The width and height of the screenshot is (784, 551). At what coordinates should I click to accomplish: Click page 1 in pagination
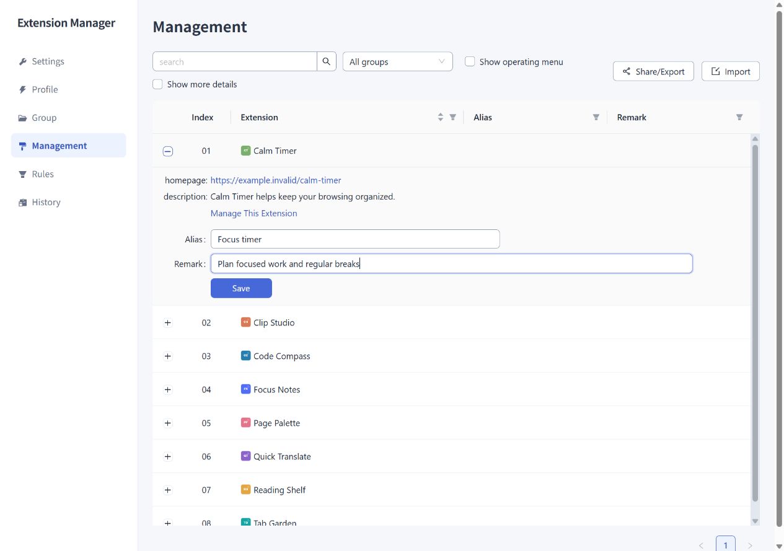[726, 544]
